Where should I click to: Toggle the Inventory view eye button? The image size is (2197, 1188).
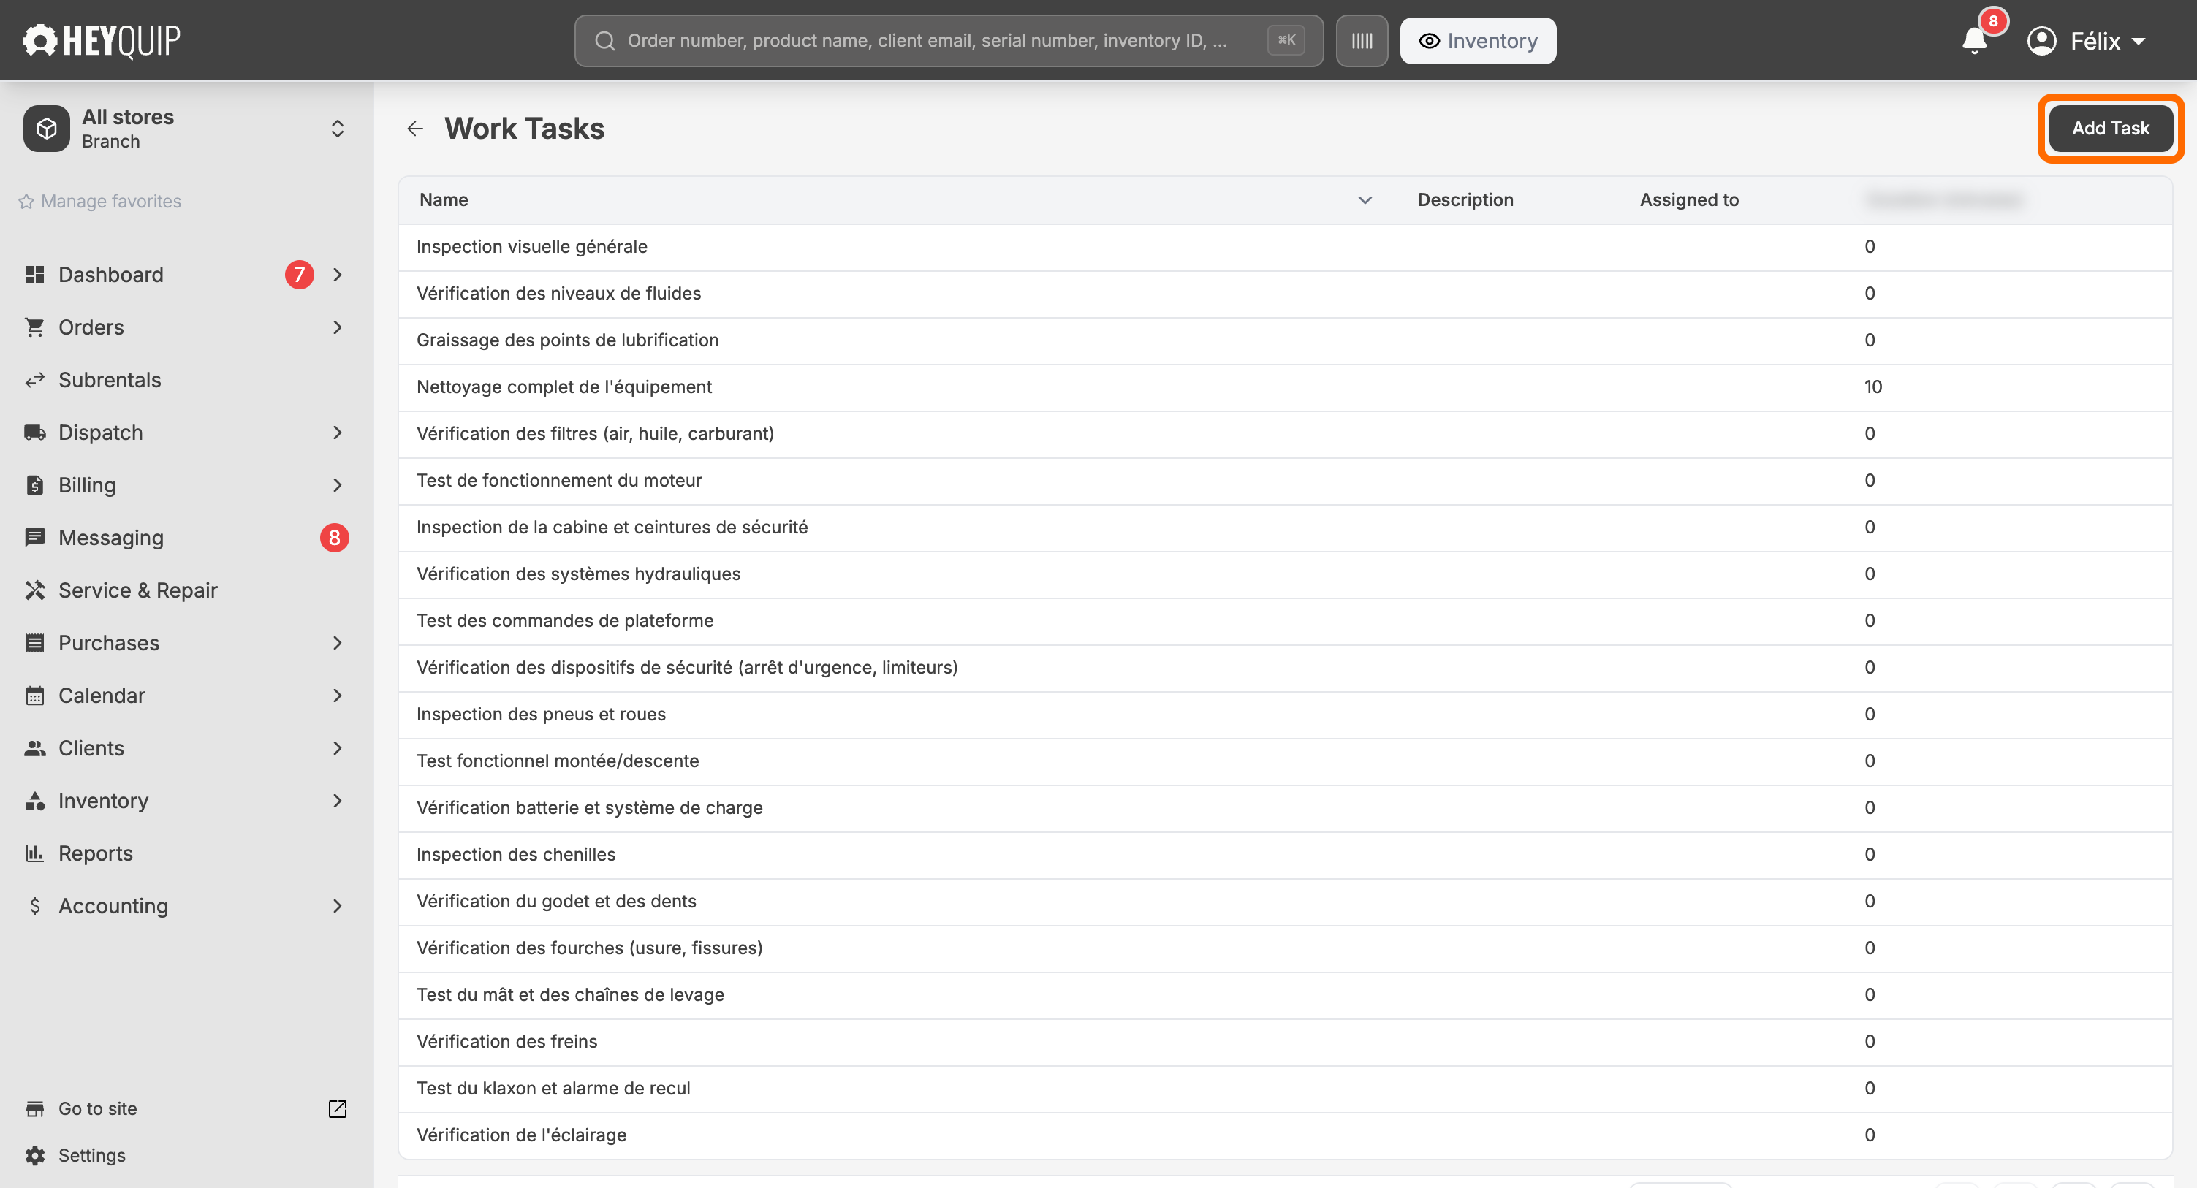pyautogui.click(x=1477, y=41)
